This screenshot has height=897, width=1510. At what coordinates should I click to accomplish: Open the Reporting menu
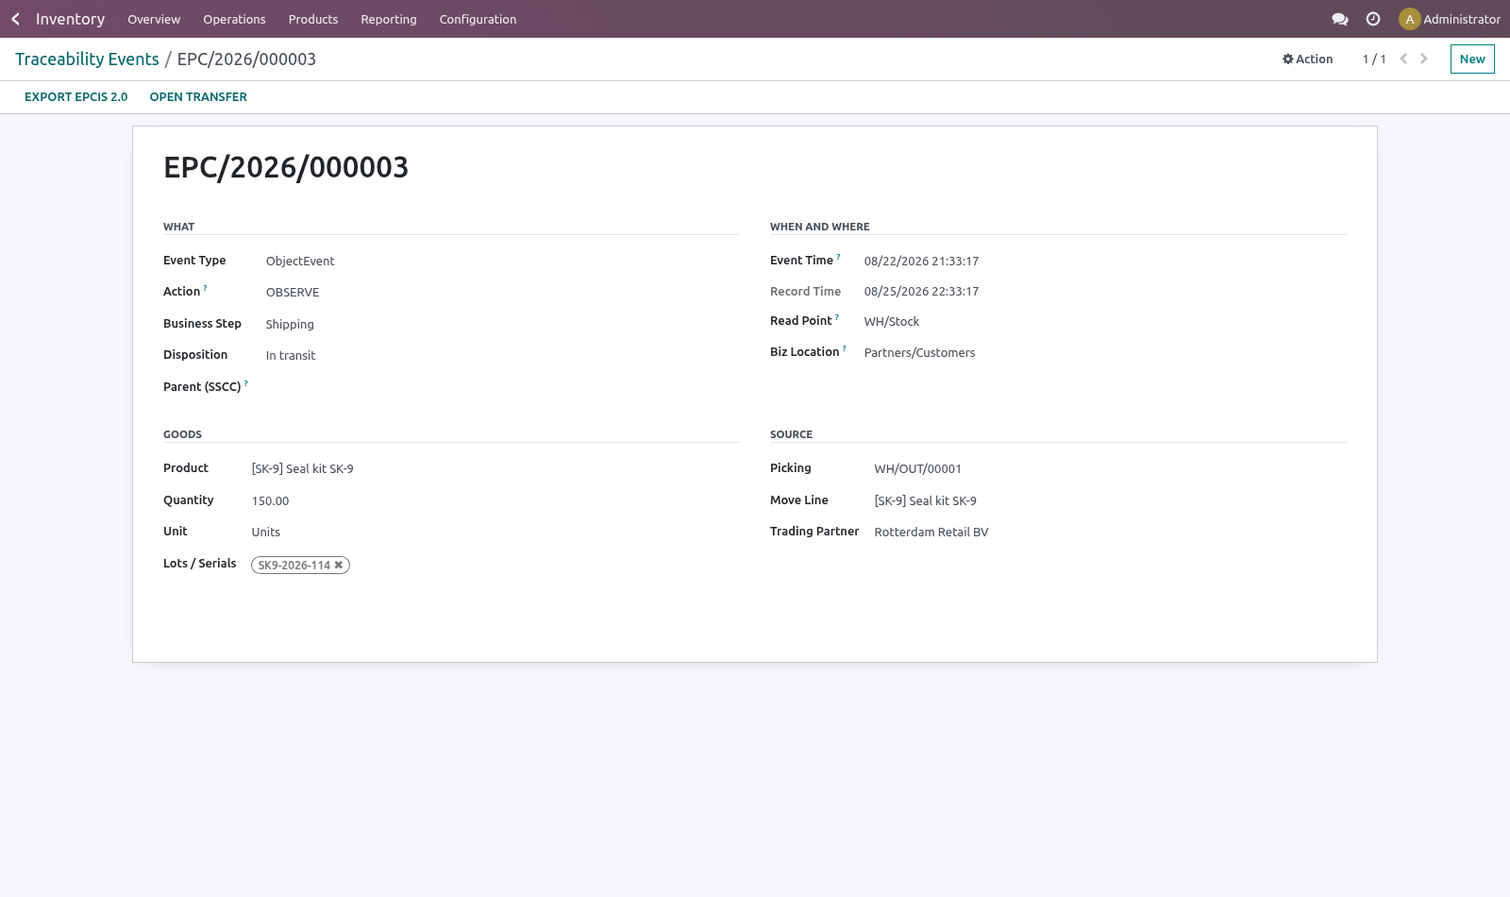[x=389, y=19]
